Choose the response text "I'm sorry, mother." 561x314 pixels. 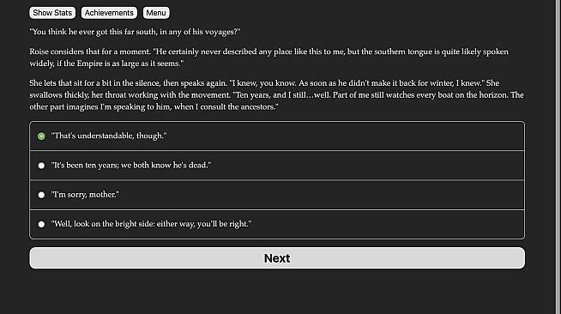click(85, 195)
